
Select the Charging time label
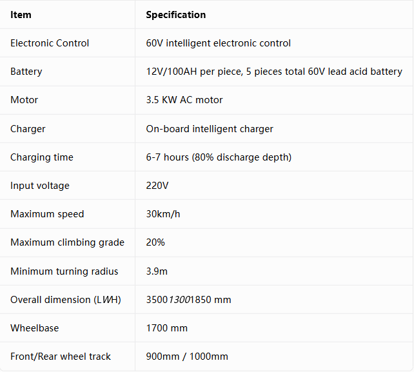42,157
